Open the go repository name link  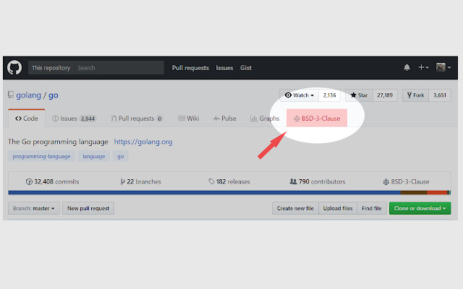[53, 95]
